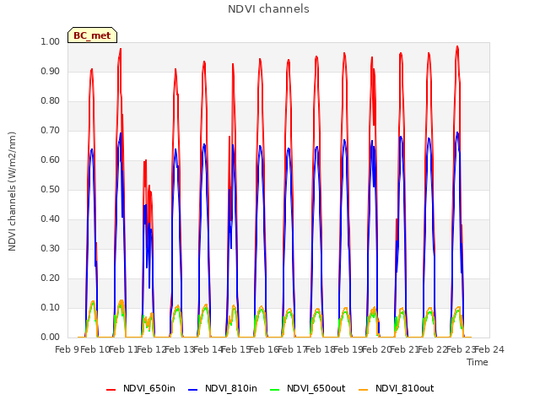Click the 'Feb 9' x-axis tick label

67,350
